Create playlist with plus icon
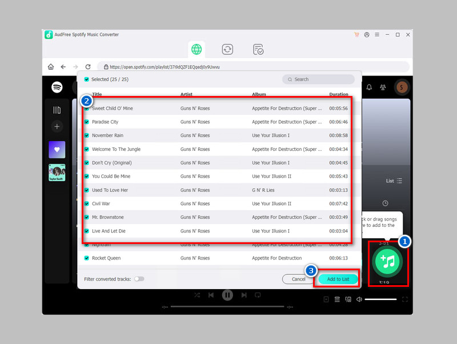The image size is (457, 344). (x=57, y=126)
